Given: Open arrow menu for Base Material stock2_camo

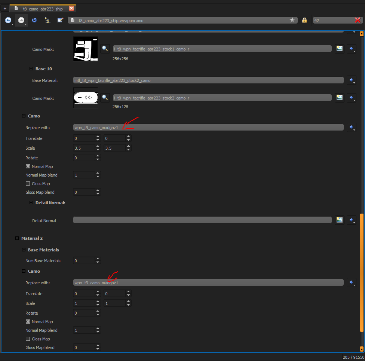Looking at the screenshot, I should 351,80.
